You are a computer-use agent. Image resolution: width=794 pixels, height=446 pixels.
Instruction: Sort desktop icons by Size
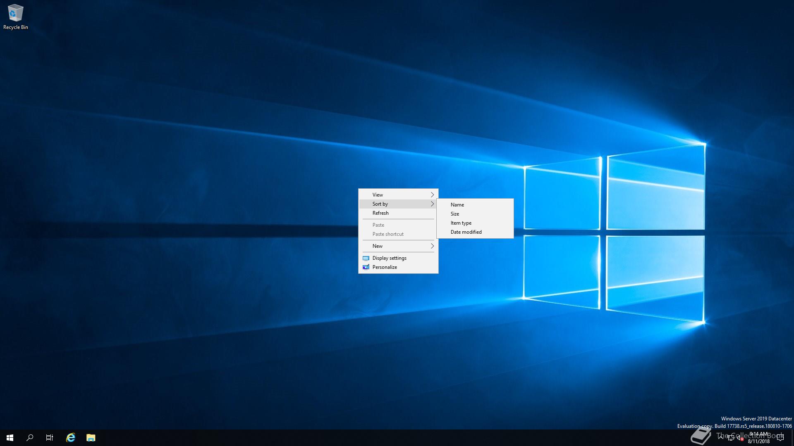pos(455,214)
